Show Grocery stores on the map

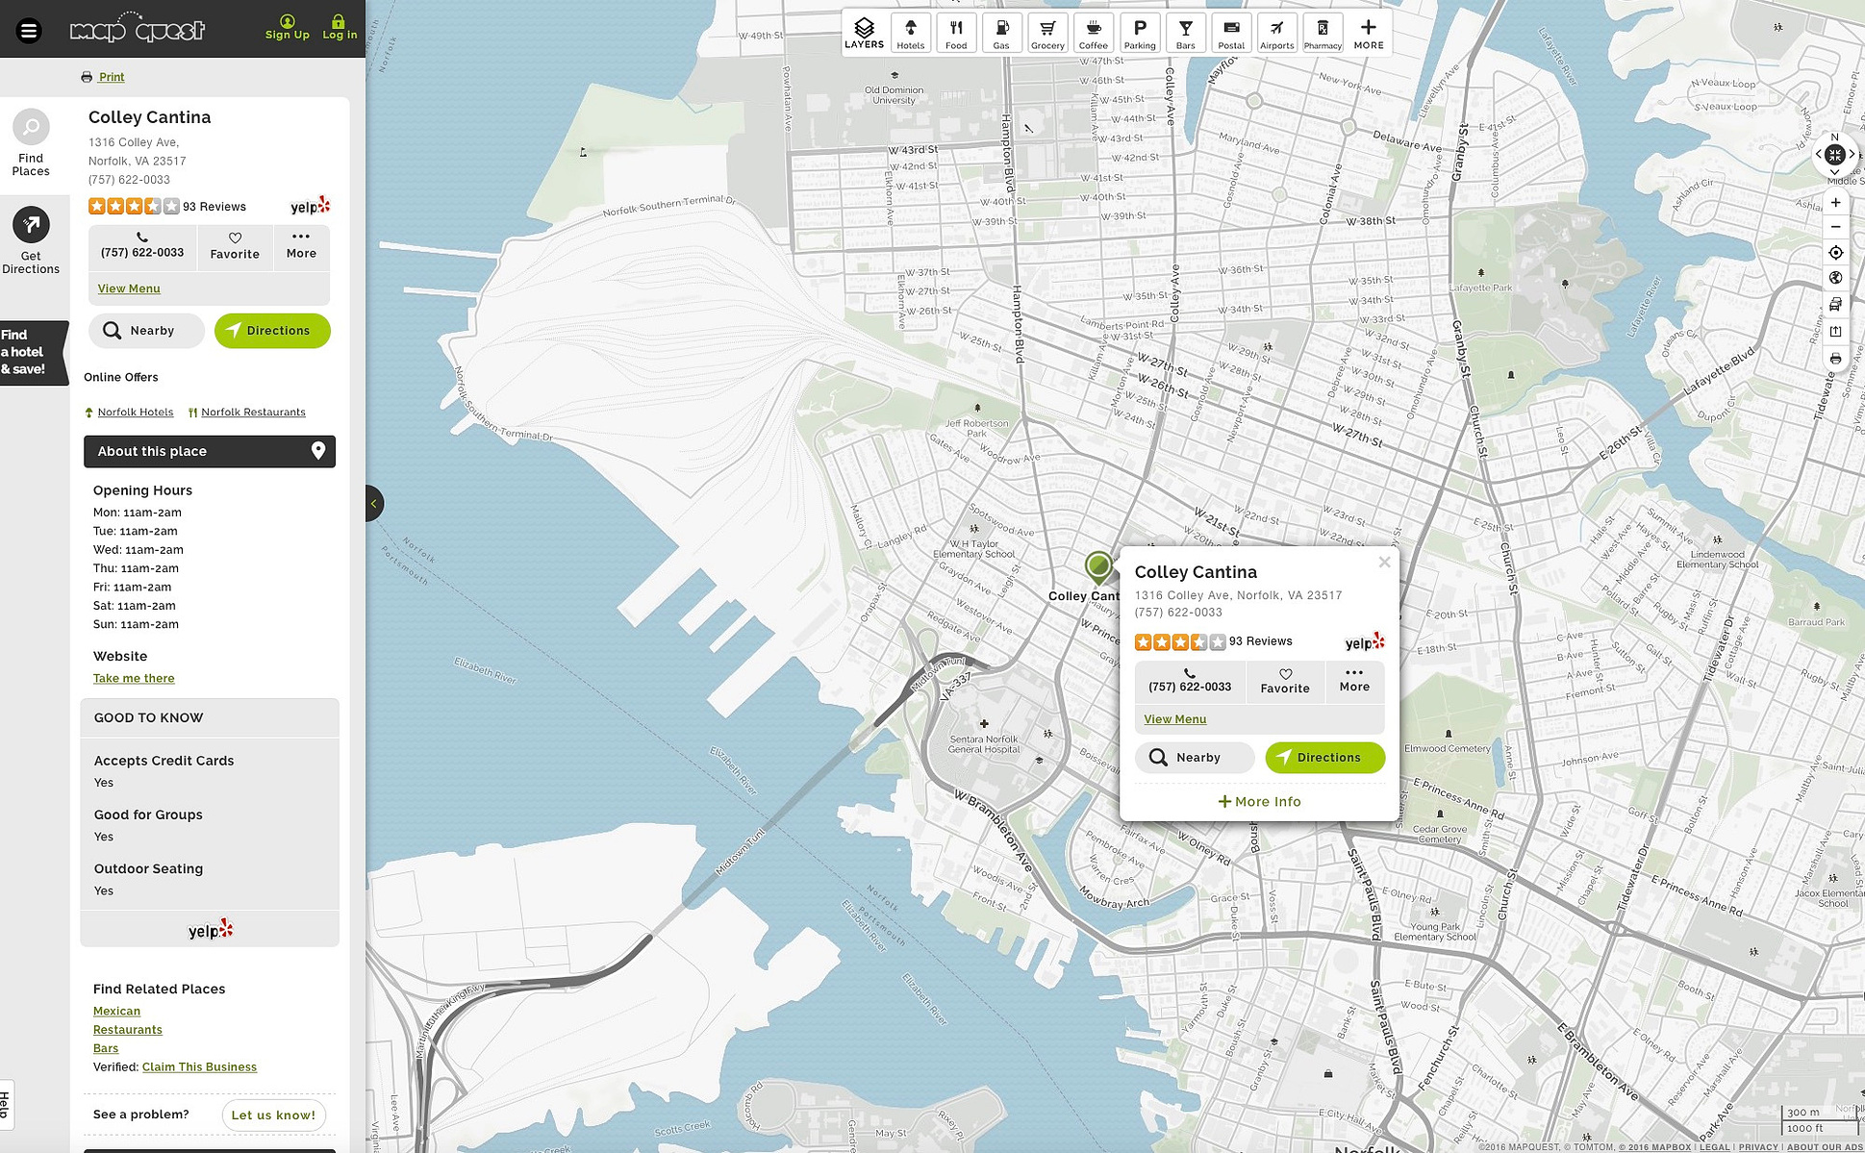click(x=1047, y=33)
